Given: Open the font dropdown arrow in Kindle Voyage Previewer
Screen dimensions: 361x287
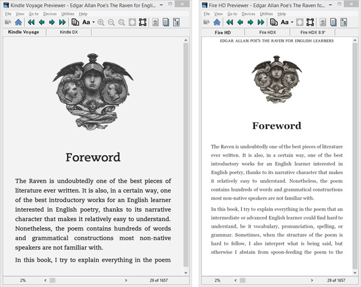Looking at the screenshot, I should click(x=93, y=22).
